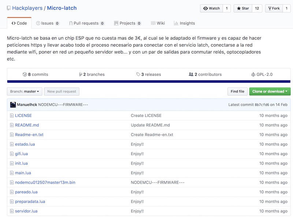Image resolution: width=293 pixels, height=218 pixels.
Task: Open the Wiki tab
Action: click(x=158, y=23)
